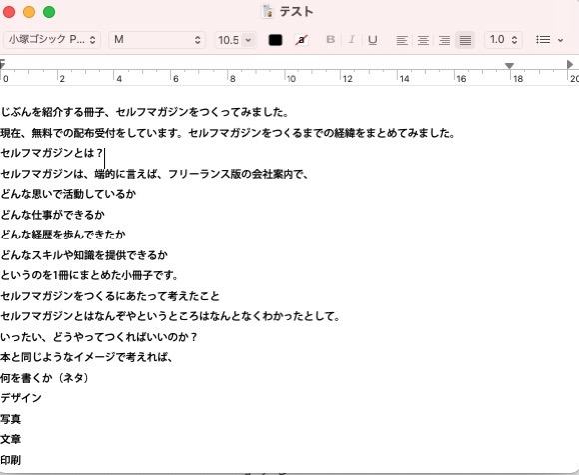Align text to the left
This screenshot has width=579, height=475.
[x=402, y=40]
